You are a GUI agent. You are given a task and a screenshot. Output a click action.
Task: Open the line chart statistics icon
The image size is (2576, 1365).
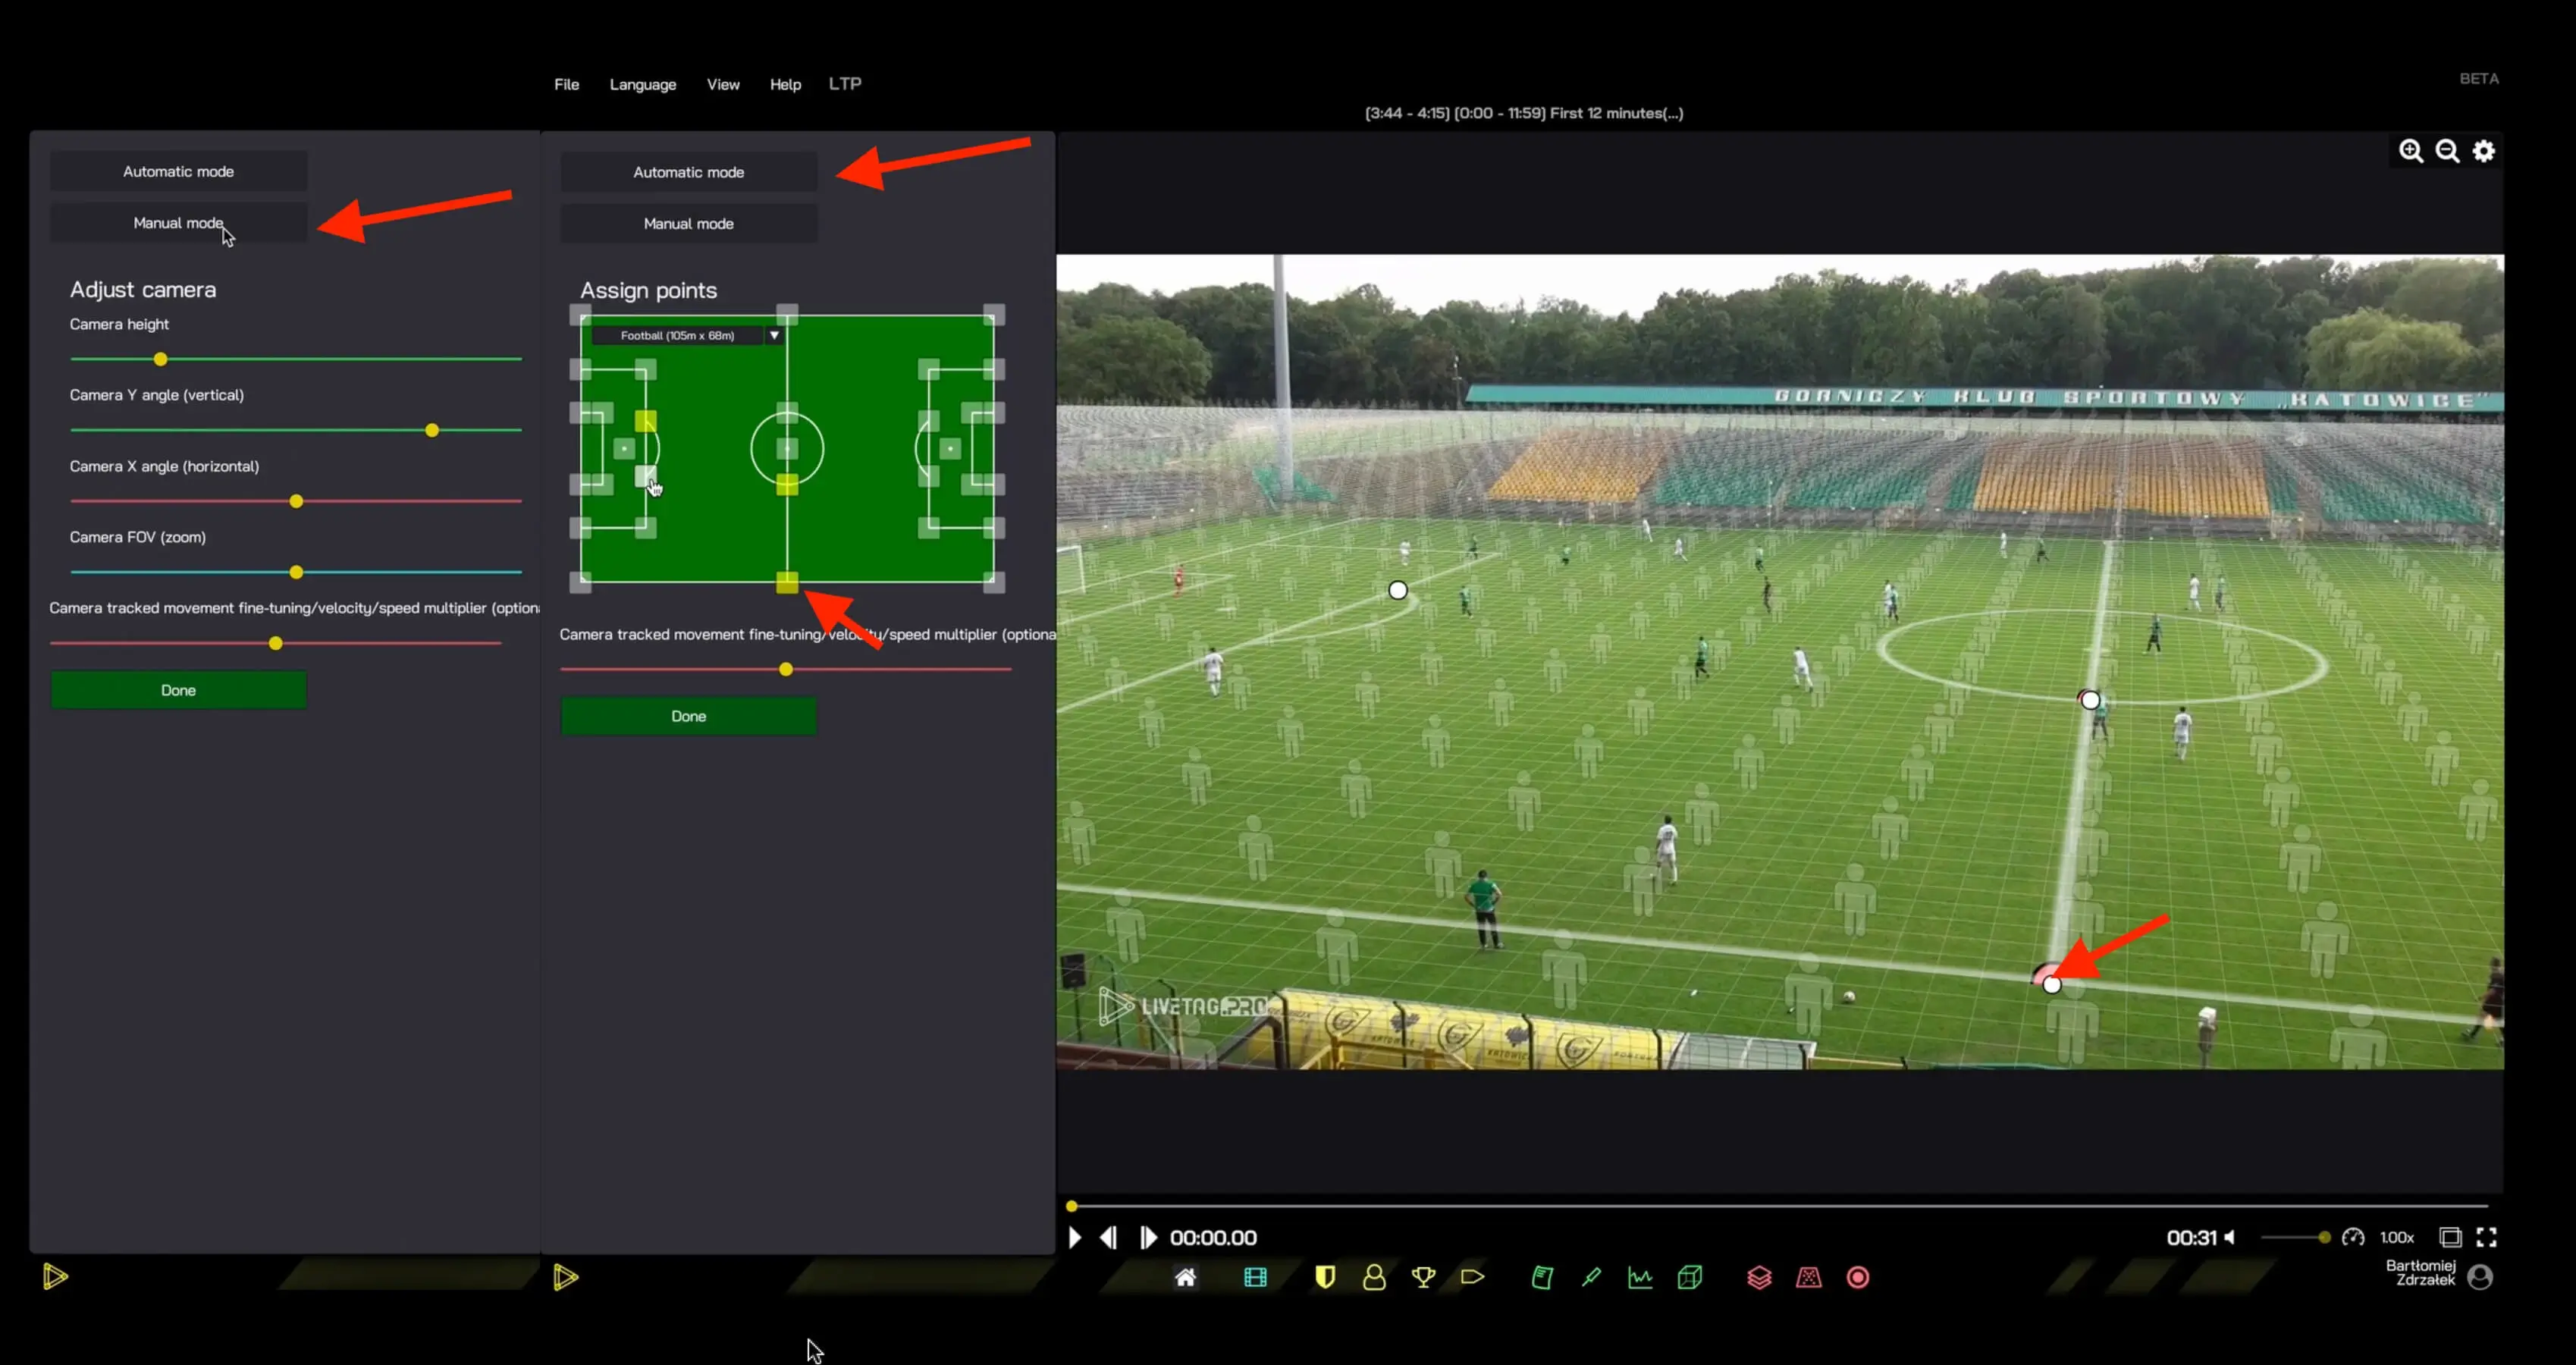coord(1640,1277)
